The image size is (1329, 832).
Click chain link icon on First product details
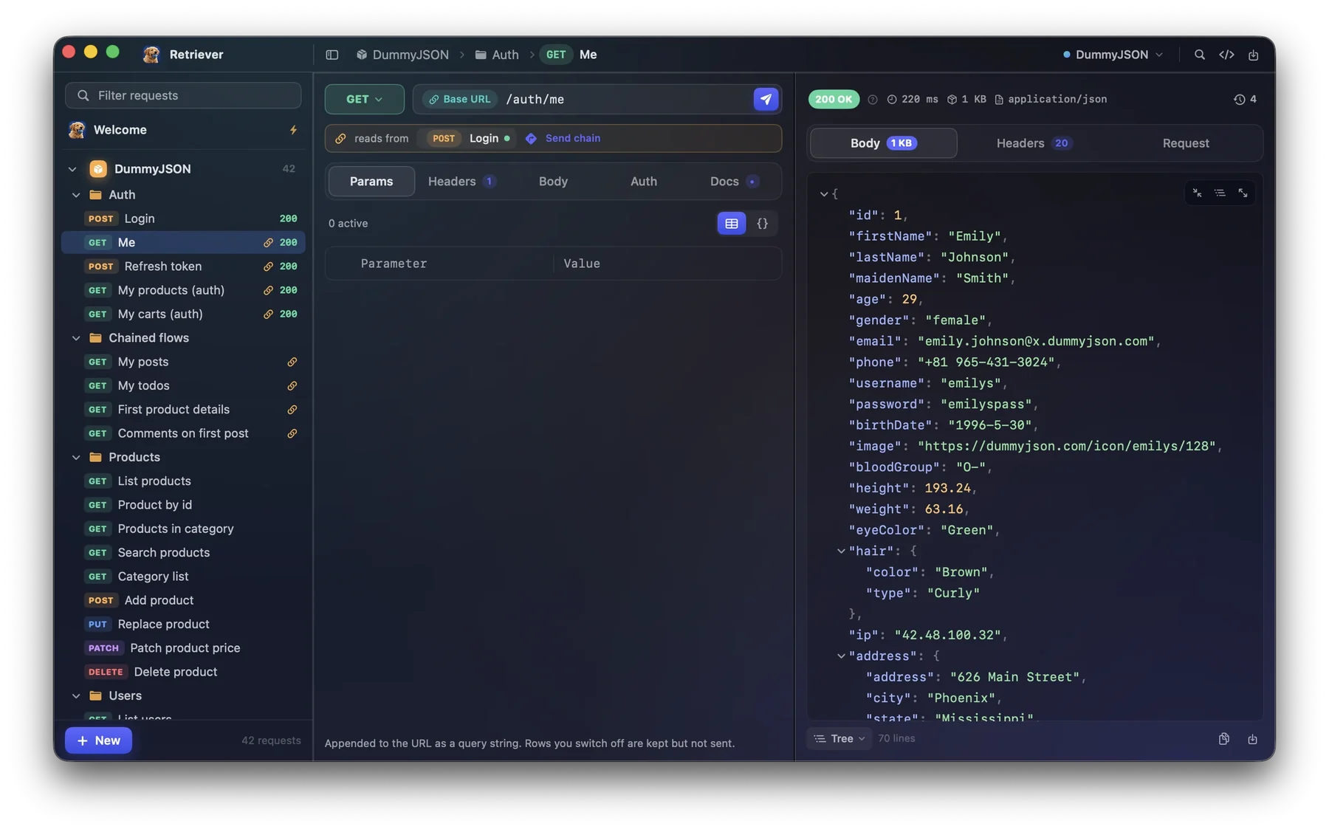coord(292,410)
